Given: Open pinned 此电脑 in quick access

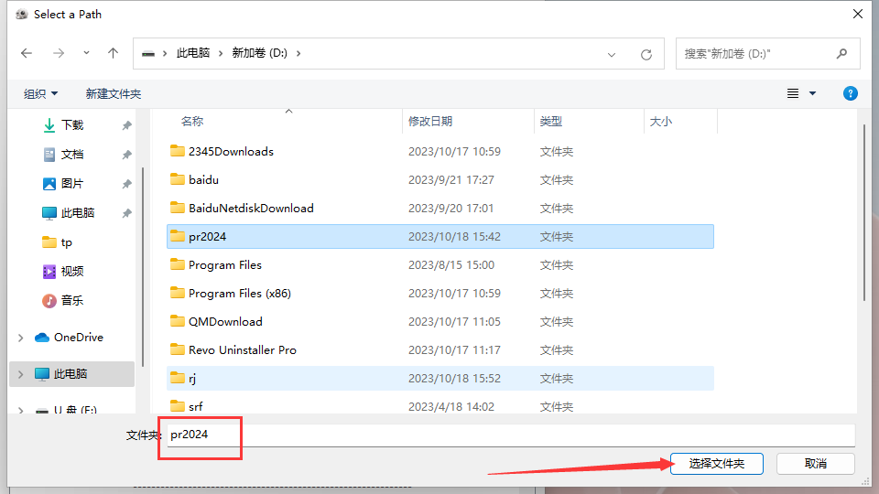Looking at the screenshot, I should click(x=77, y=213).
